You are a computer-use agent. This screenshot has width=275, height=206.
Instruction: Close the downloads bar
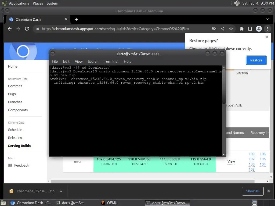(x=268, y=191)
